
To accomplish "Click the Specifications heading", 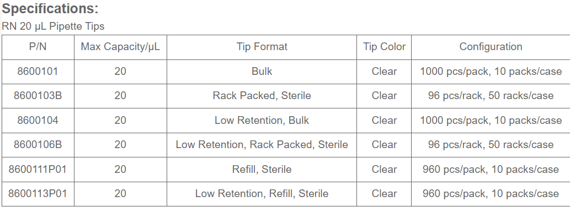I will tap(50, 9).
